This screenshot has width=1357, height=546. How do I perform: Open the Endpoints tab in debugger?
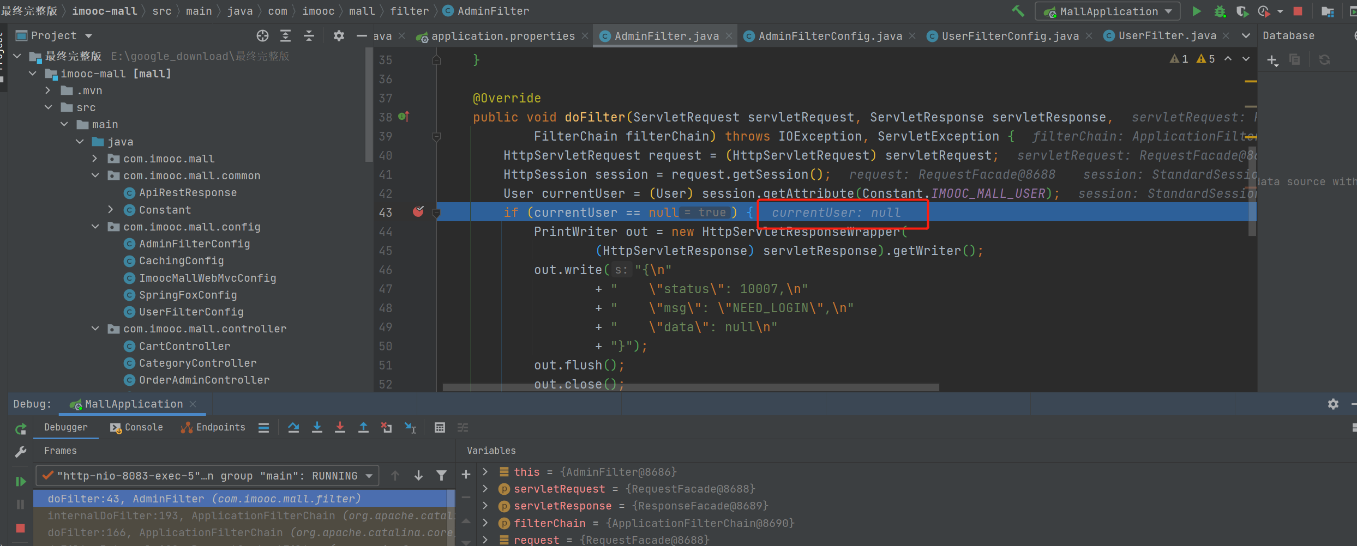[x=213, y=428]
